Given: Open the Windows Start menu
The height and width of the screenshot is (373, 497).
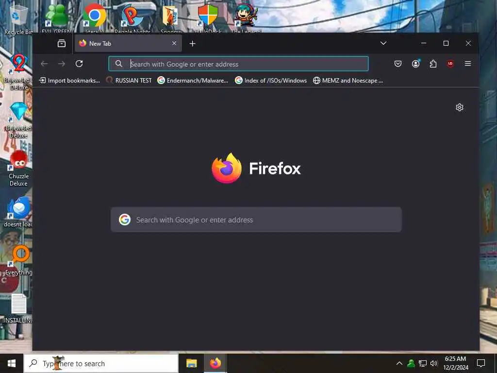Looking at the screenshot, I should [12, 363].
